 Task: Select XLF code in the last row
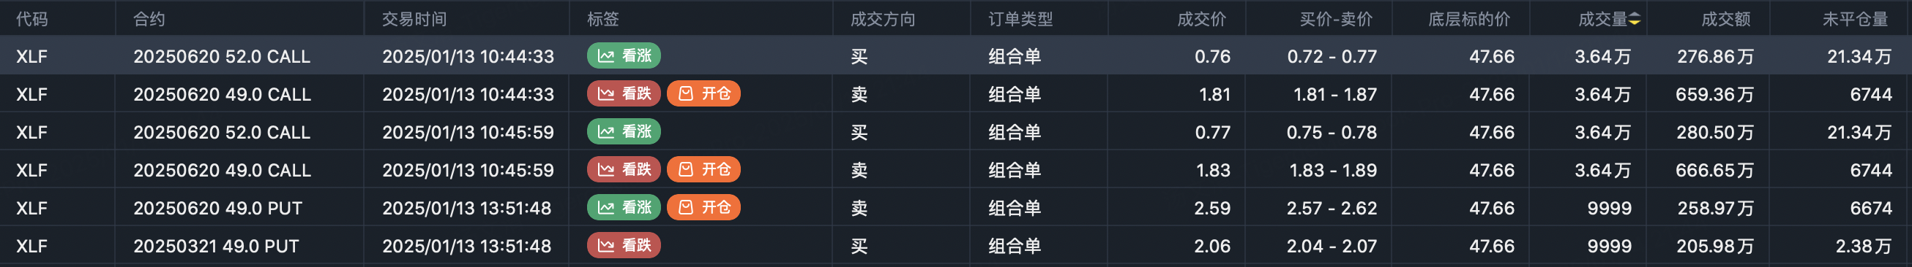click(x=32, y=247)
